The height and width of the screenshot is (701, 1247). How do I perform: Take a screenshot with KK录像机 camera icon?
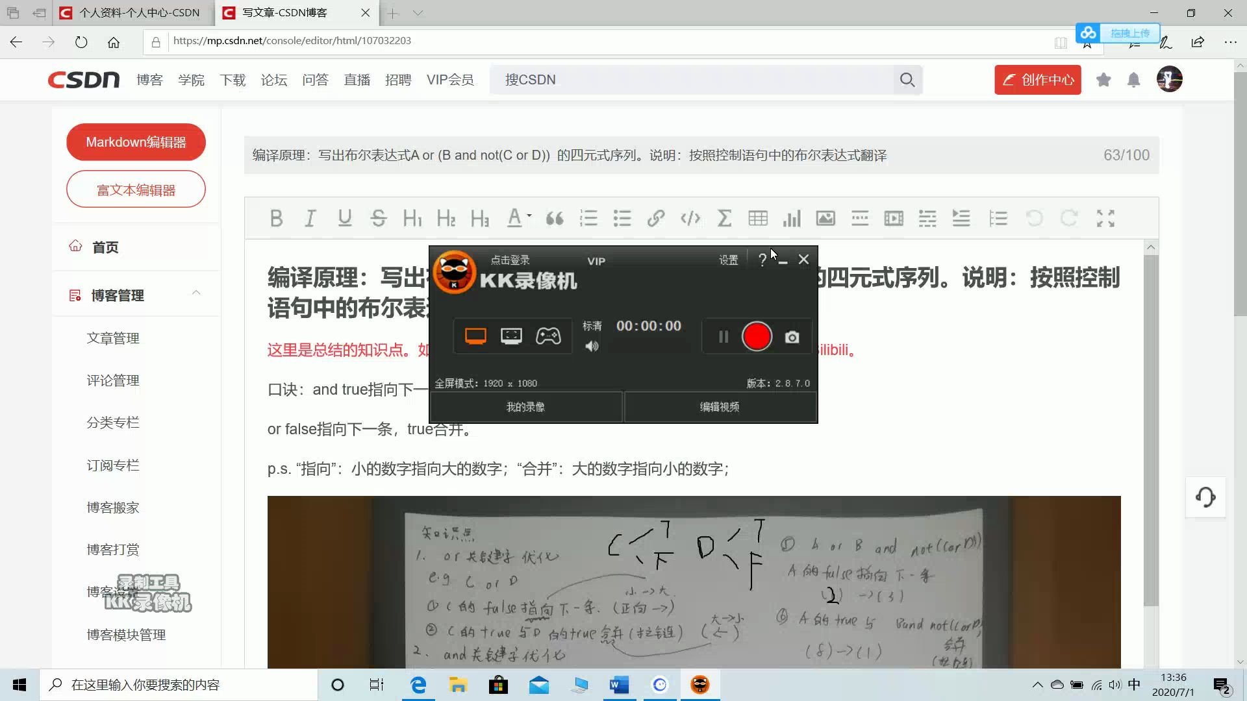pyautogui.click(x=792, y=337)
